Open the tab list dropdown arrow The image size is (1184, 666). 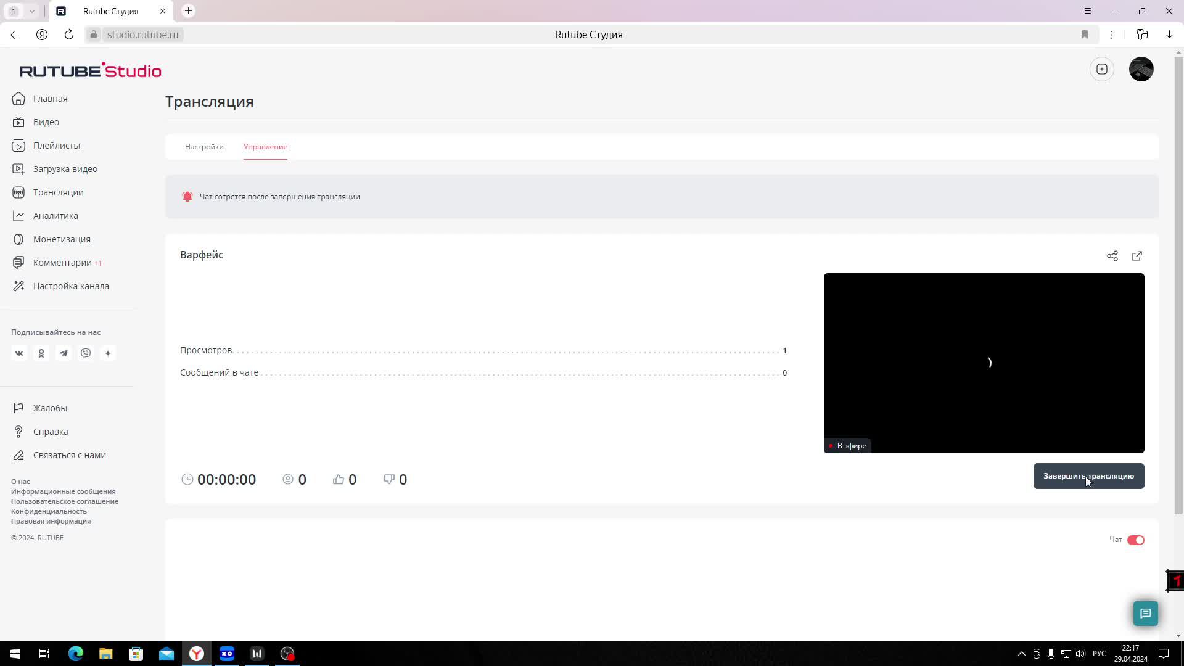pos(31,11)
